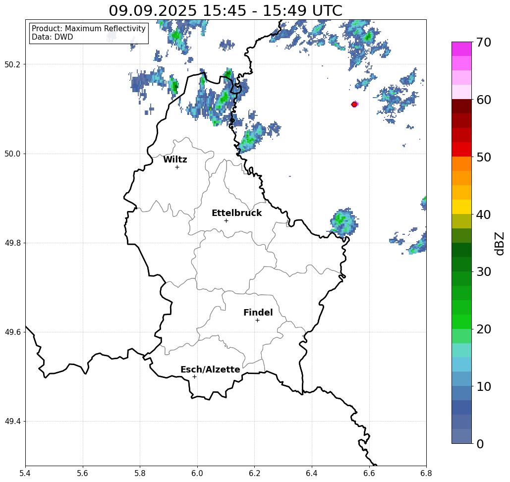Screen dimensions: 510x482
Task: Click the latitude tick label 49.4
Action: click(x=12, y=421)
